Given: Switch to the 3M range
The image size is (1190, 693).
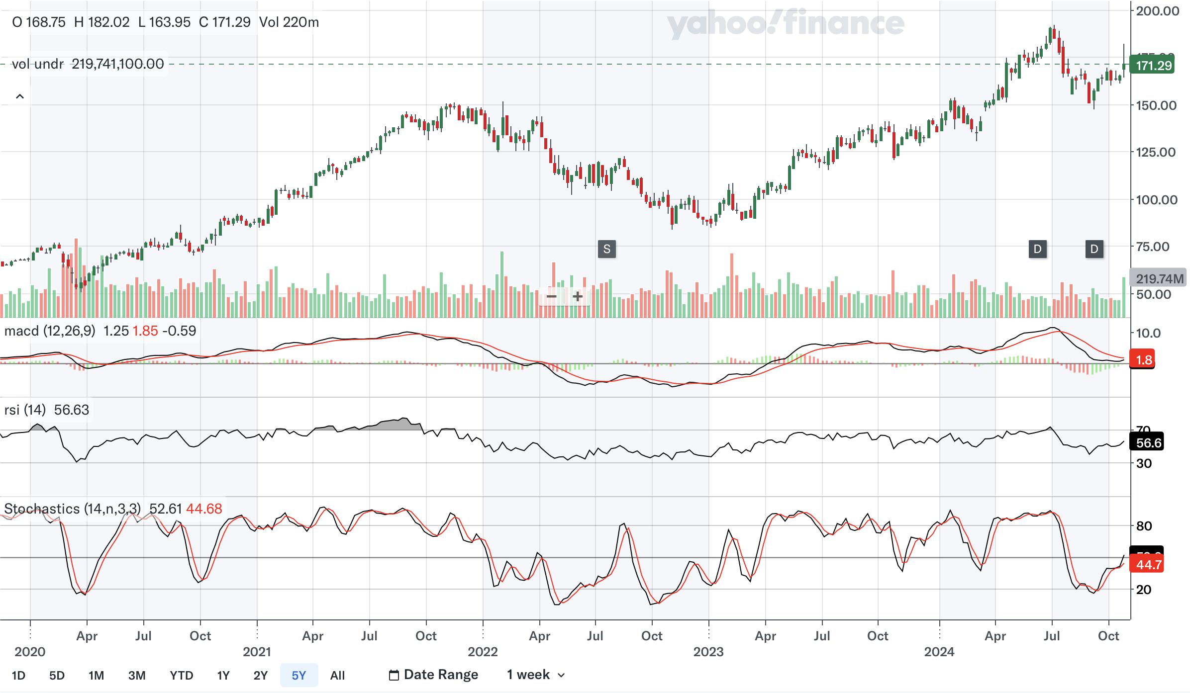Looking at the screenshot, I should pyautogui.click(x=137, y=676).
